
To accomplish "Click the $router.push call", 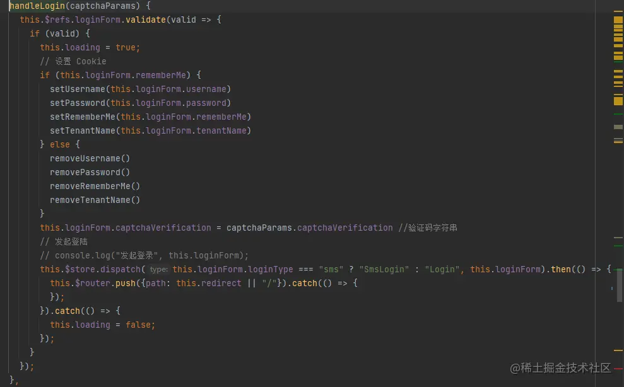I will [x=105, y=284].
